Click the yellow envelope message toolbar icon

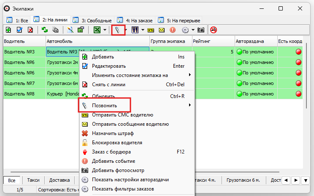(162, 30)
